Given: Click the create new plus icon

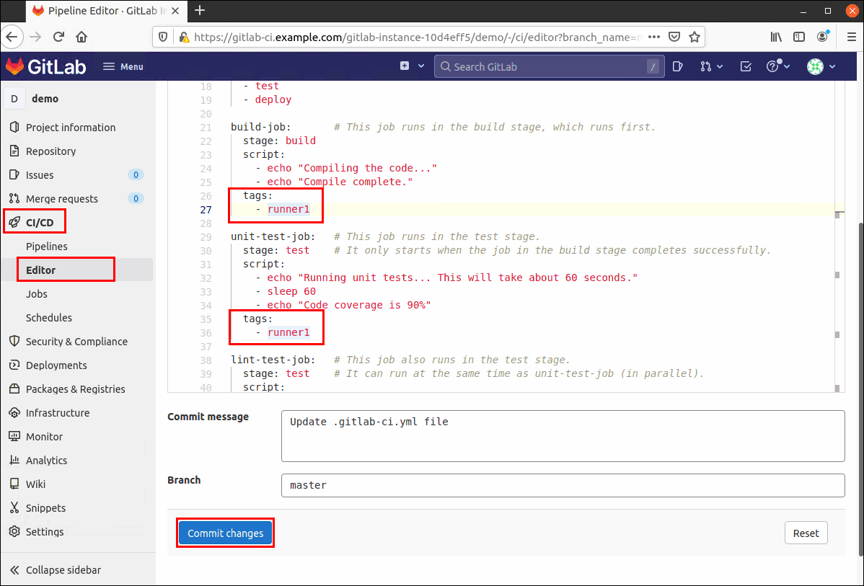Looking at the screenshot, I should [x=405, y=66].
